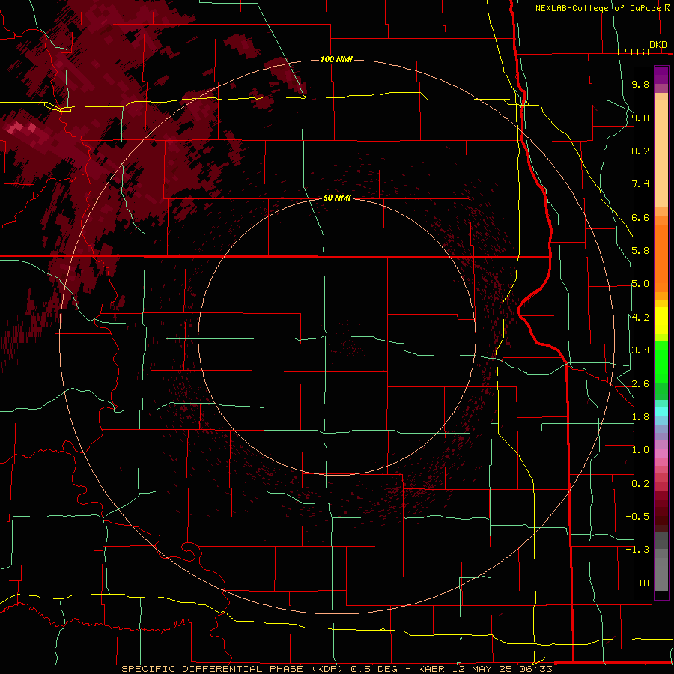Pick the pink band near 1.0
674x674 pixels.
[x=661, y=453]
